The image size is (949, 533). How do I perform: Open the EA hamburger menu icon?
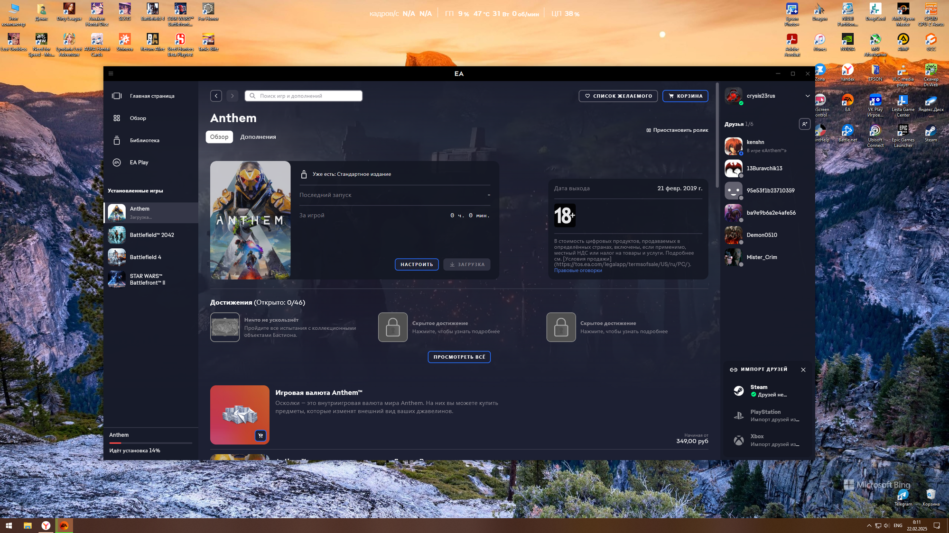pos(111,73)
